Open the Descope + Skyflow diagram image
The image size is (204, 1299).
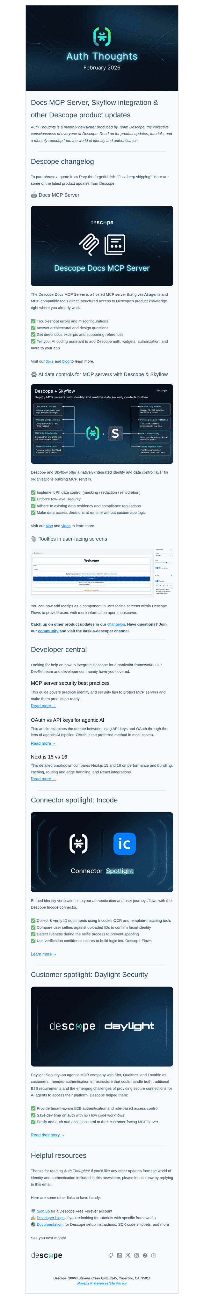tap(102, 424)
